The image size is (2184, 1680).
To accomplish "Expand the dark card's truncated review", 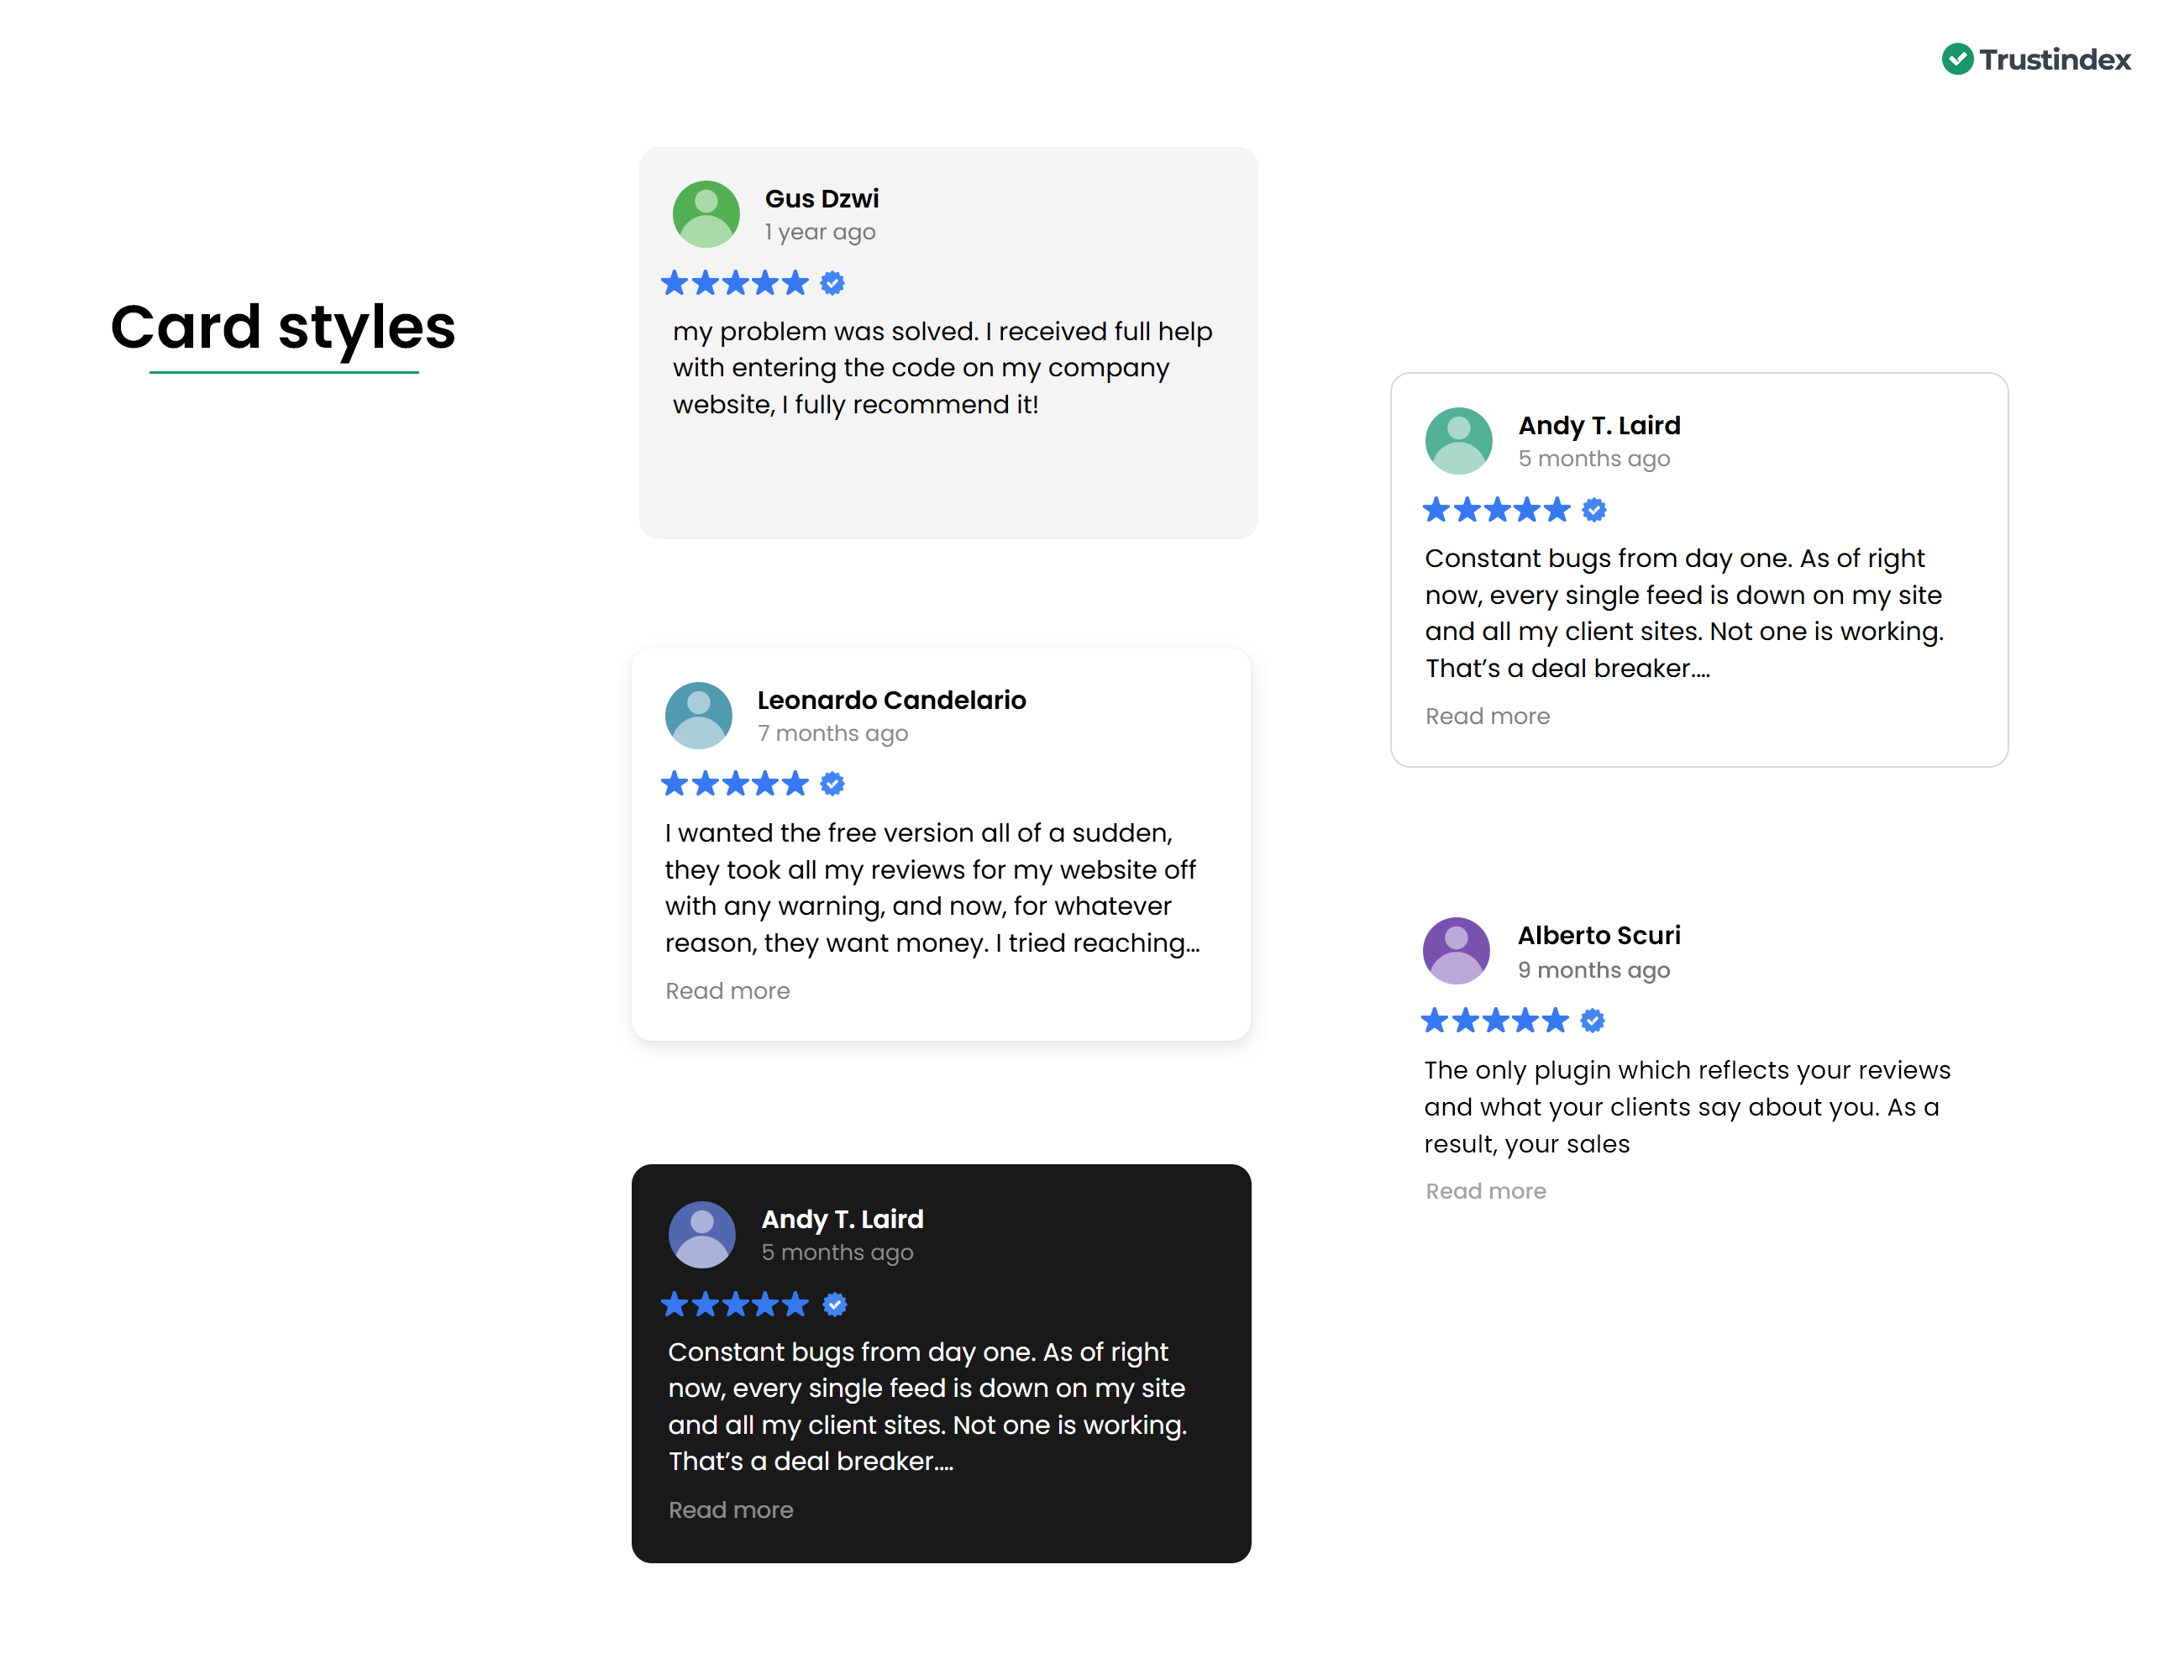I will 732,1509.
